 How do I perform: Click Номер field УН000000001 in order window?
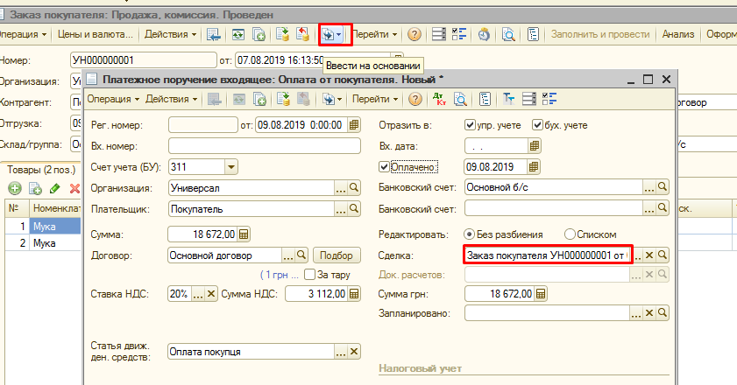coord(144,60)
